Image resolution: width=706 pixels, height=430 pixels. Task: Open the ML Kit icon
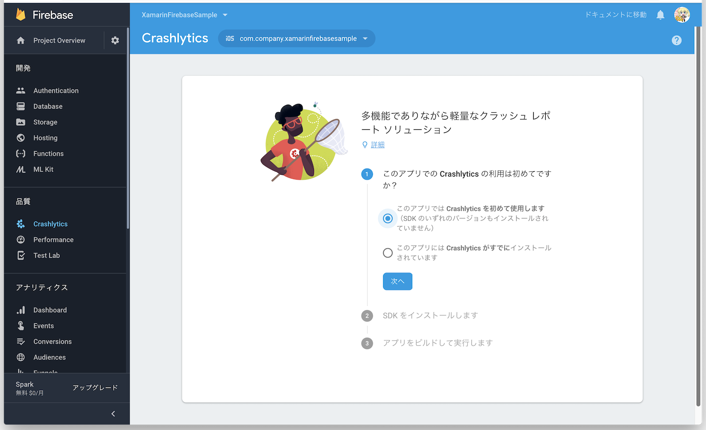20,169
